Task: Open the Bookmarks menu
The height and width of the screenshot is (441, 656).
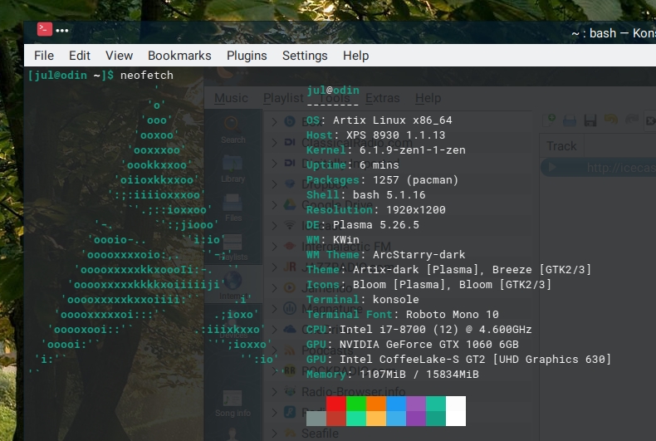Action: (179, 56)
